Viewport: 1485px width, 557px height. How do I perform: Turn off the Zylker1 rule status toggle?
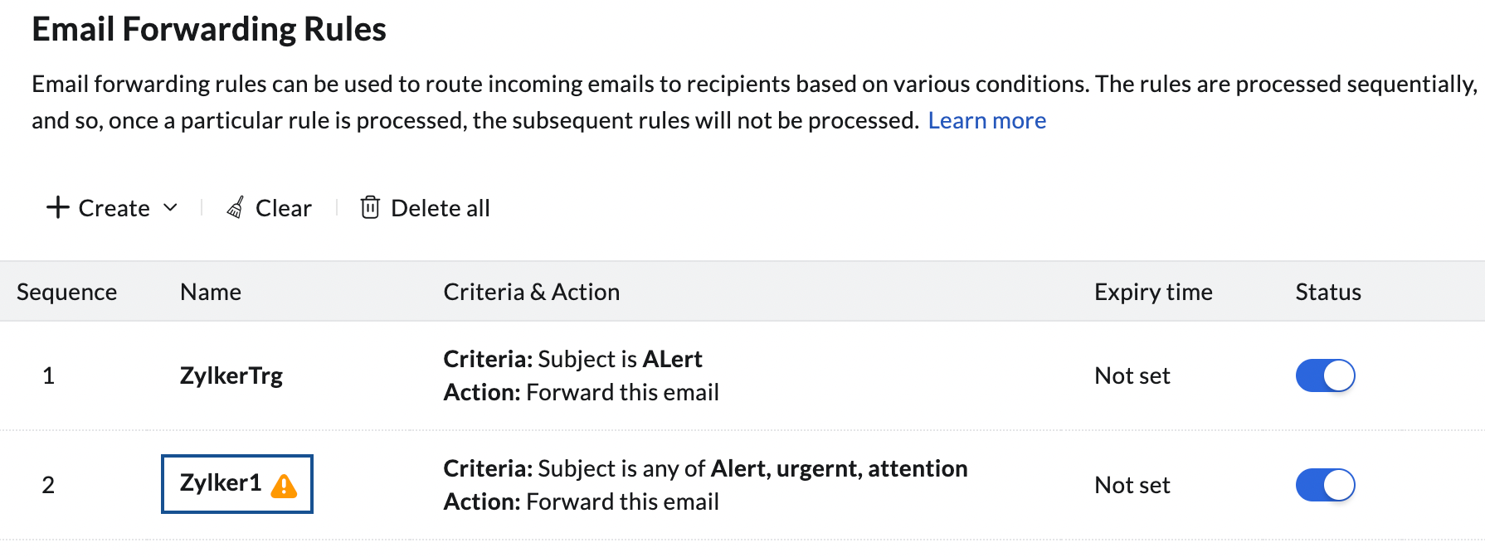click(1325, 485)
